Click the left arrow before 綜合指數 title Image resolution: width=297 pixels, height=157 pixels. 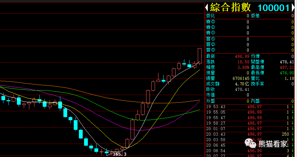pos(207,8)
